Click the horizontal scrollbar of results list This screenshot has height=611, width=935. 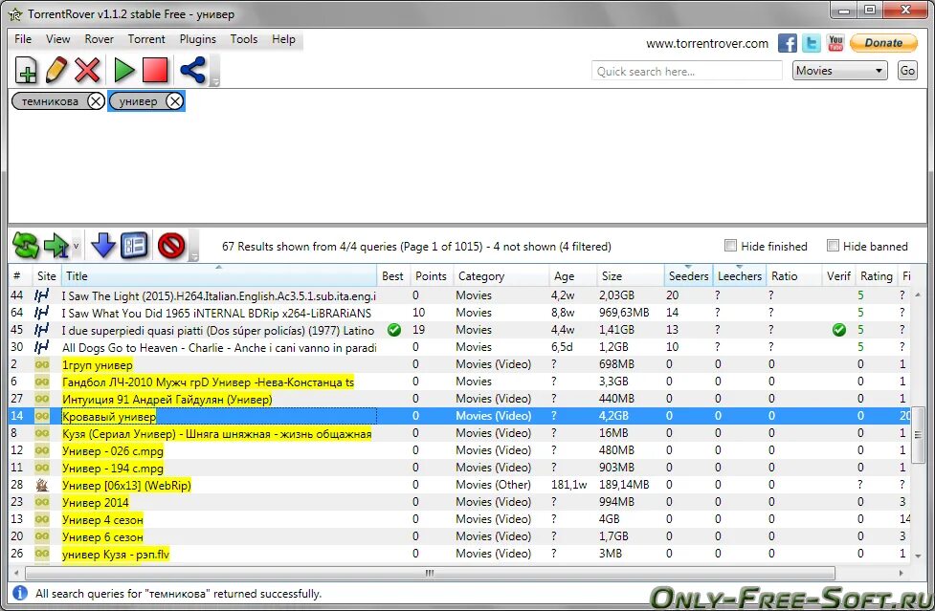430,573
